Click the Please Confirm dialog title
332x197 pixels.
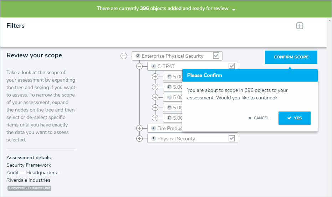(x=205, y=75)
